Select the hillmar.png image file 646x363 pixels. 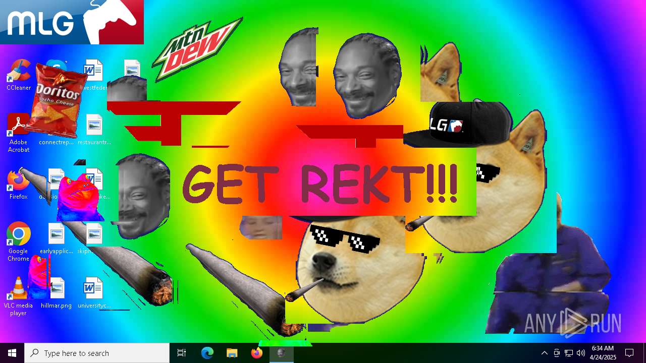(x=56, y=293)
